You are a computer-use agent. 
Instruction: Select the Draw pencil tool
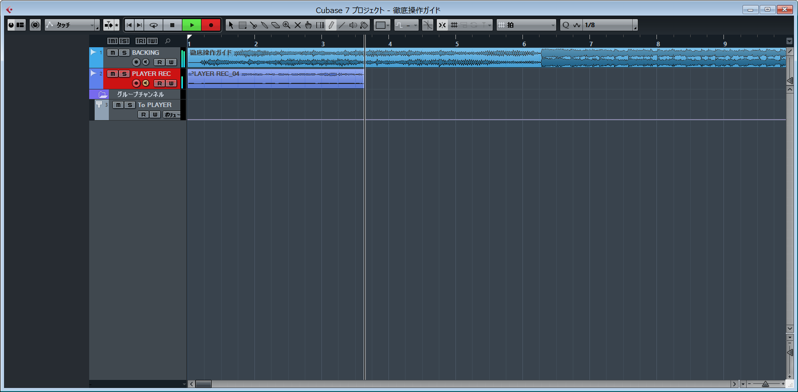pos(331,25)
